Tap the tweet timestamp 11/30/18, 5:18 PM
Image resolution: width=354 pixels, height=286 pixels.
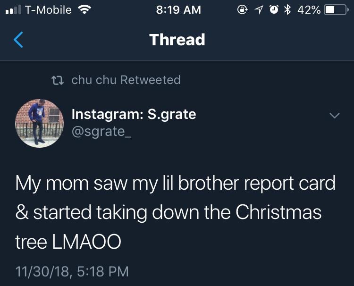tap(72, 271)
